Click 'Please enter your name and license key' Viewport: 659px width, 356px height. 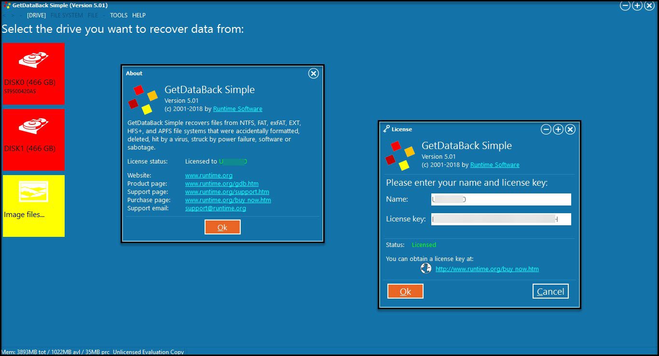[x=467, y=183]
